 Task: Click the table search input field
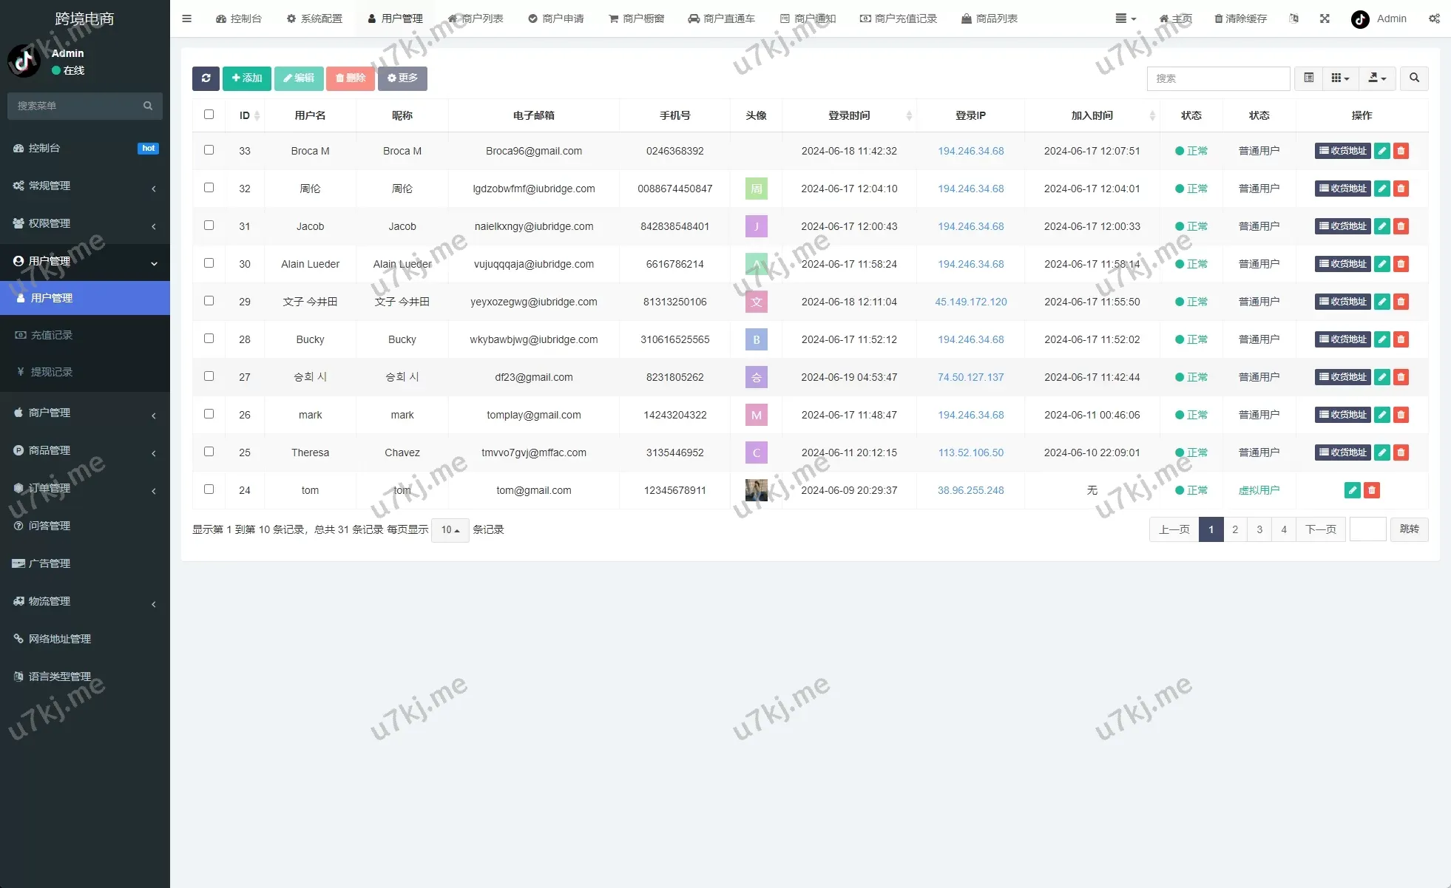(1218, 78)
